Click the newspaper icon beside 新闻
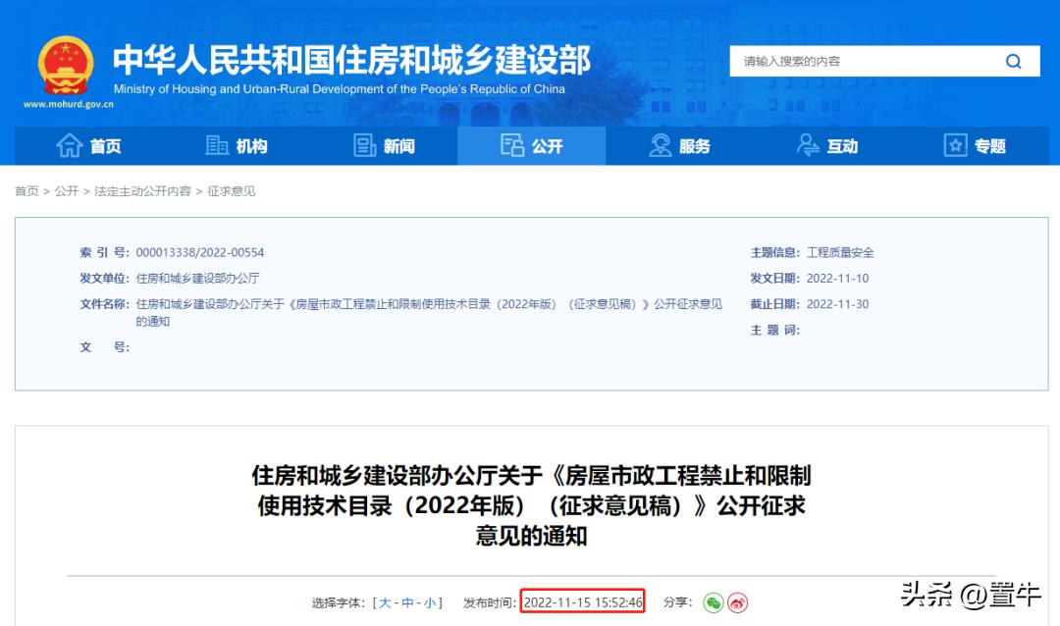1060x626 pixels. [364, 145]
